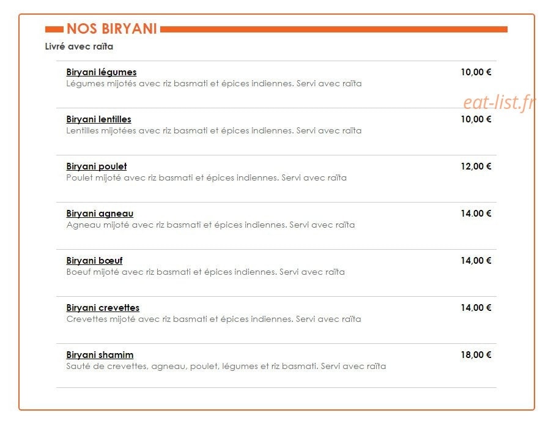The height and width of the screenshot is (440, 551).
Task: Click the Lentilles mijotées description text
Action: 213,130
